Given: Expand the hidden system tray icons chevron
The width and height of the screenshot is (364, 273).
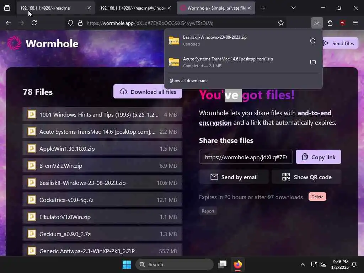Looking at the screenshot, I should (x=303, y=264).
